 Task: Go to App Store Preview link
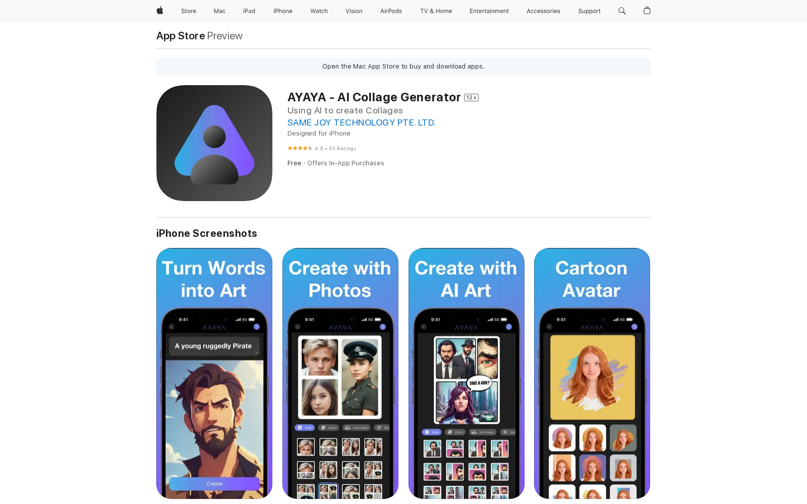(x=199, y=36)
